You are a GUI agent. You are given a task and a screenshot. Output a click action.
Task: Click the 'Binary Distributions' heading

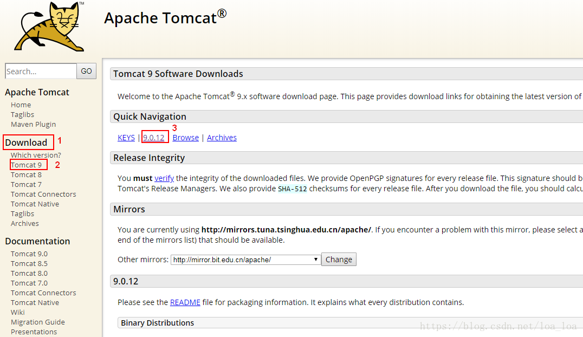157,323
